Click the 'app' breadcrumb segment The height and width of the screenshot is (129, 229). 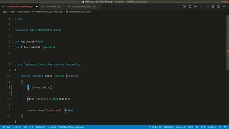pyautogui.click(x=5, y=11)
